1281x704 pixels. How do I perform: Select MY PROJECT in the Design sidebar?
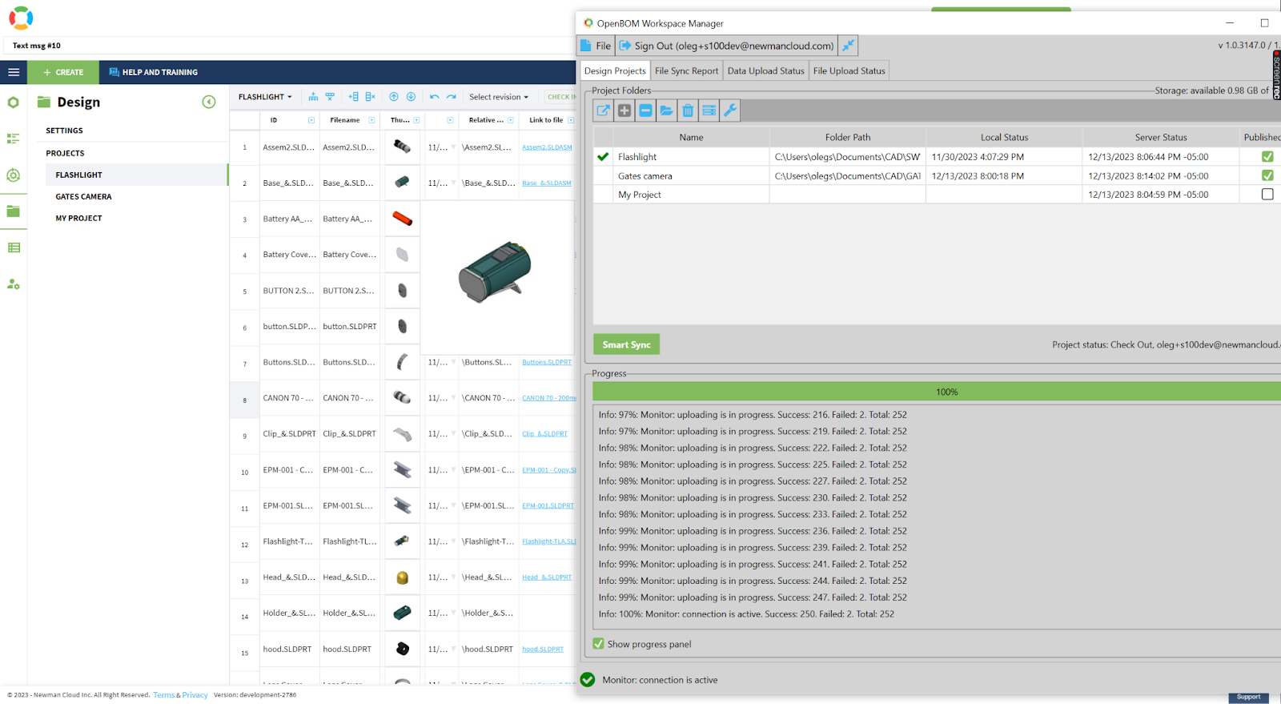pyautogui.click(x=78, y=218)
